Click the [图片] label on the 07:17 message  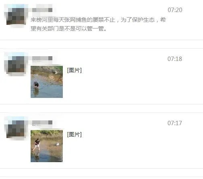pyautogui.click(x=75, y=134)
